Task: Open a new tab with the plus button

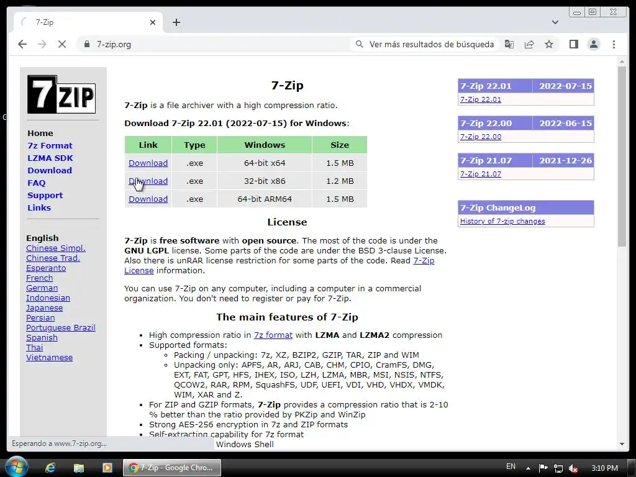Action: click(x=176, y=22)
